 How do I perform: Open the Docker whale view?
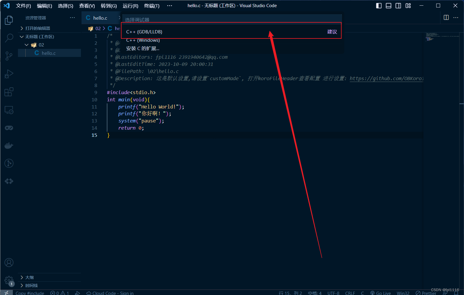9,146
